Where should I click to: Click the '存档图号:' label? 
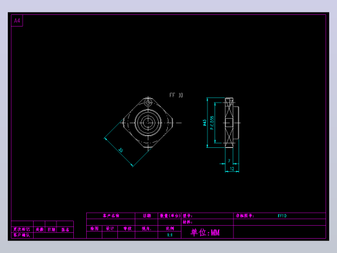point(245,216)
